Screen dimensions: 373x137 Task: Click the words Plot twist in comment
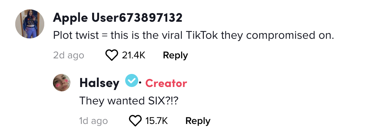(x=76, y=36)
